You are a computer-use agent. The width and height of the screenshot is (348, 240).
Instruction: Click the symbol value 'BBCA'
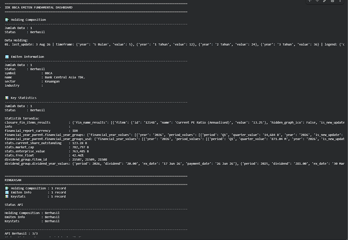tap(48, 73)
